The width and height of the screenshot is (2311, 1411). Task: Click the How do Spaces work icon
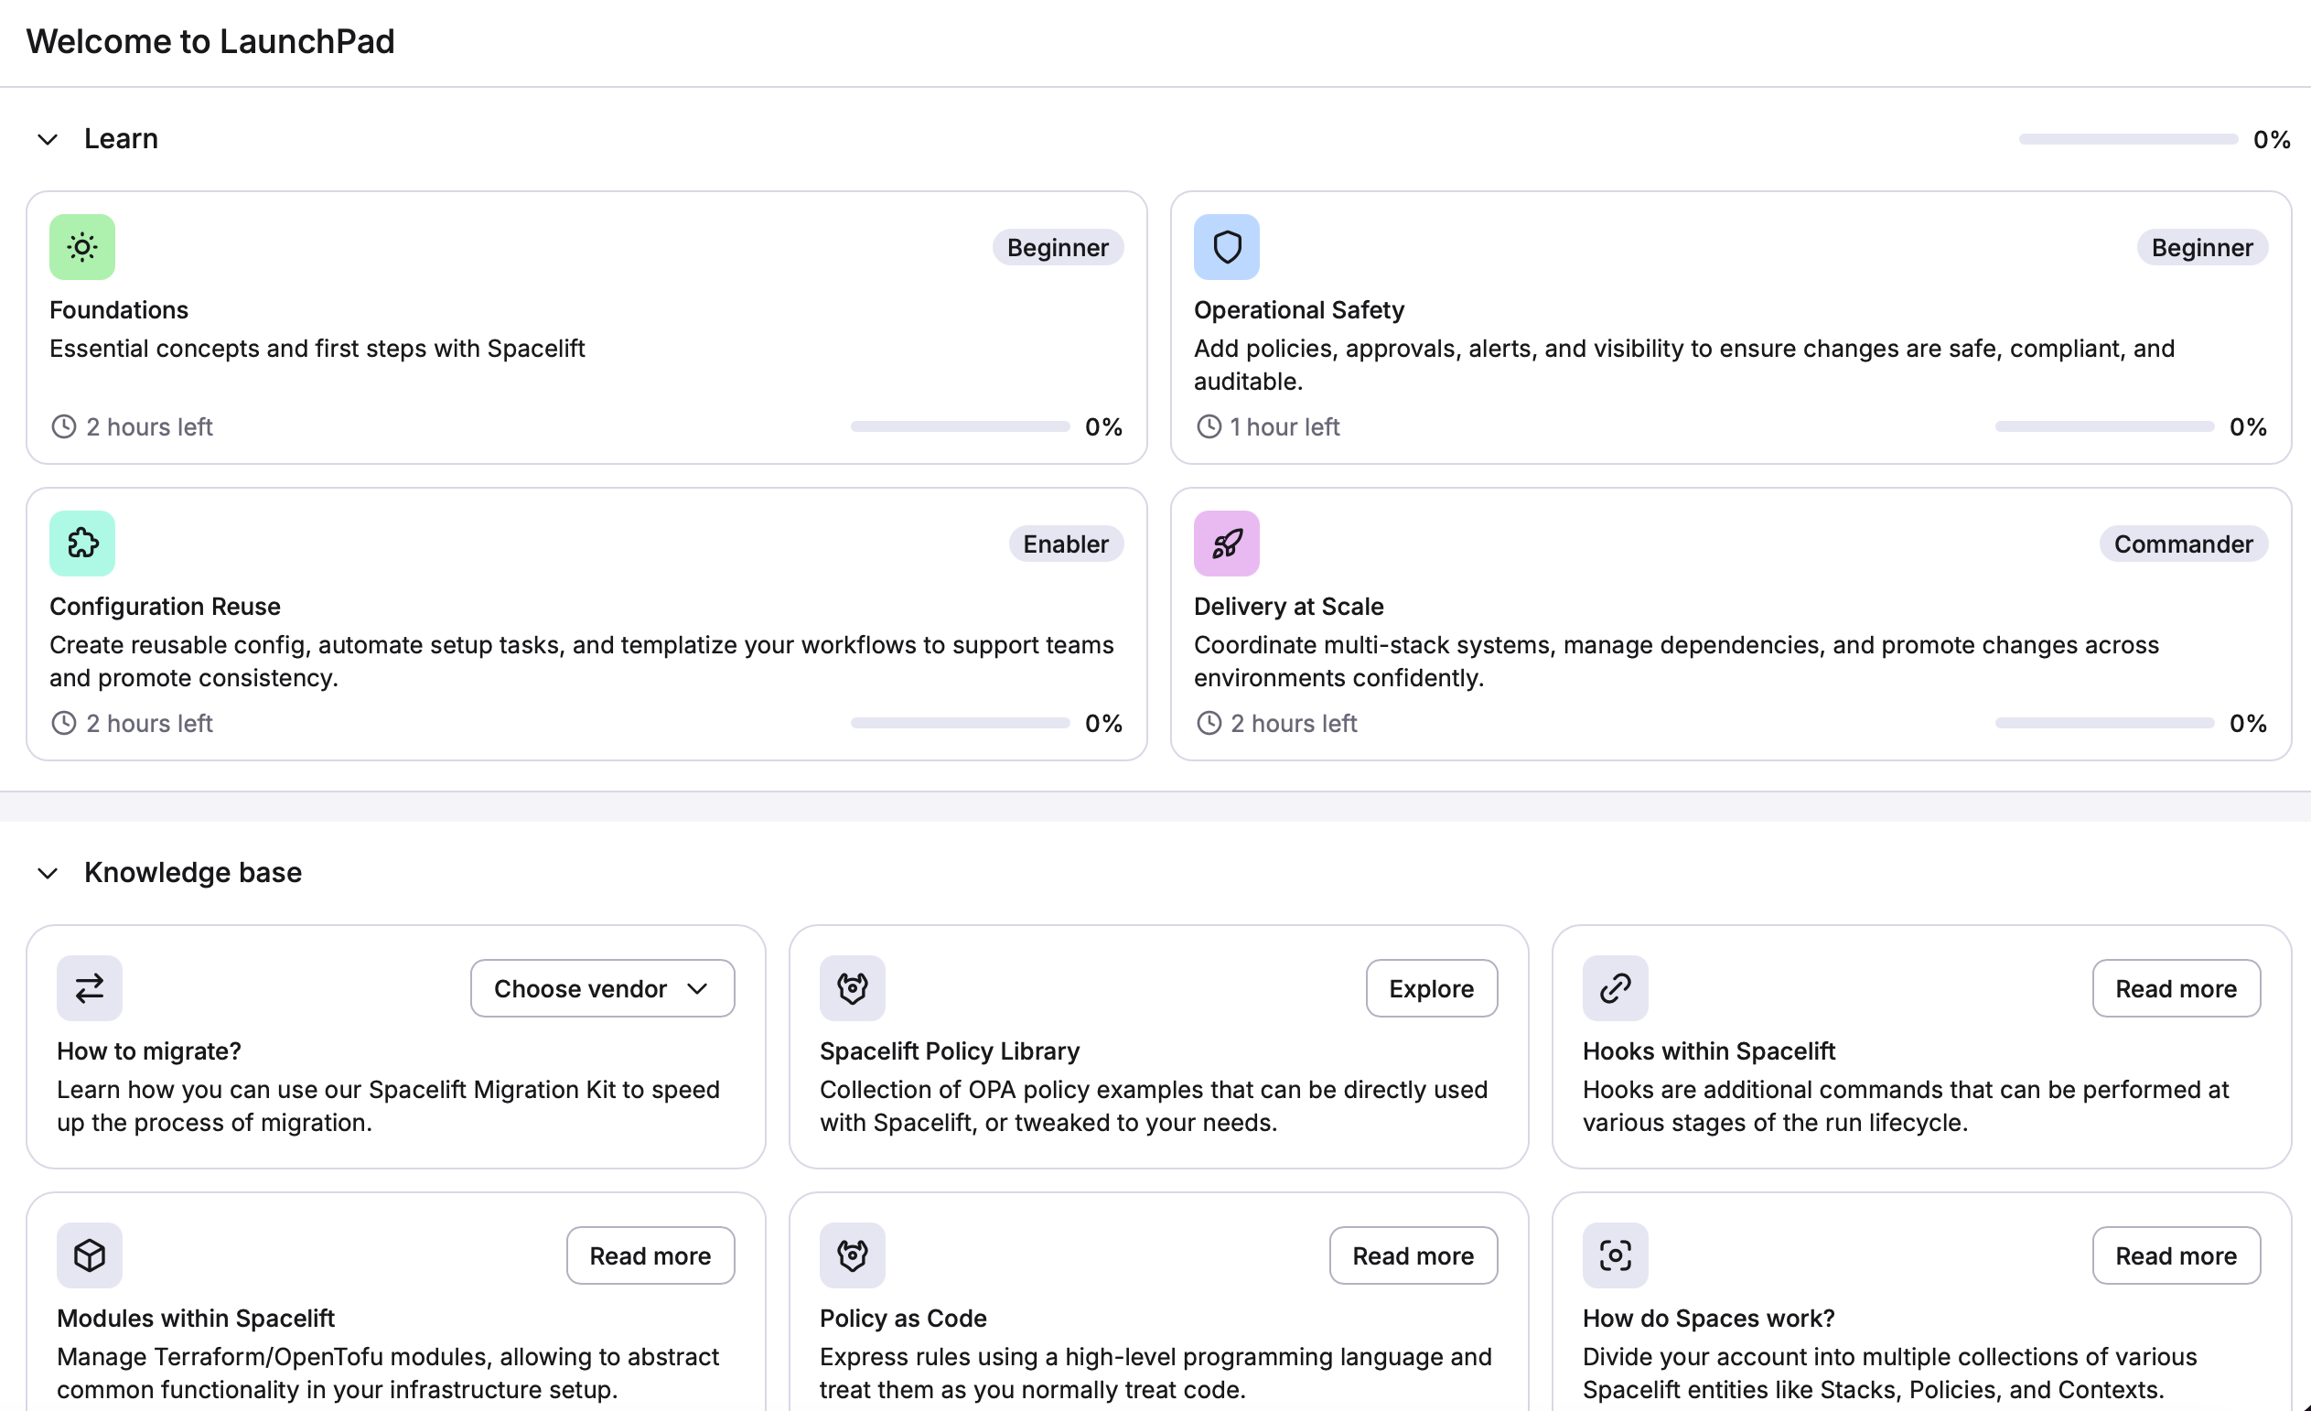coord(1615,1255)
